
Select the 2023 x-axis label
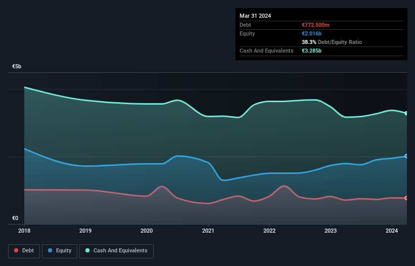pyautogui.click(x=331, y=231)
